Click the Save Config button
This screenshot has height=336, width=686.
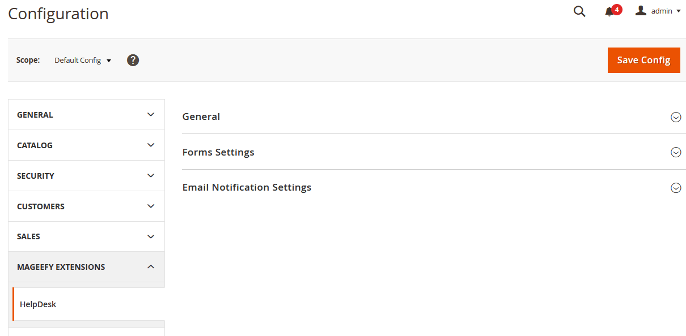point(643,60)
